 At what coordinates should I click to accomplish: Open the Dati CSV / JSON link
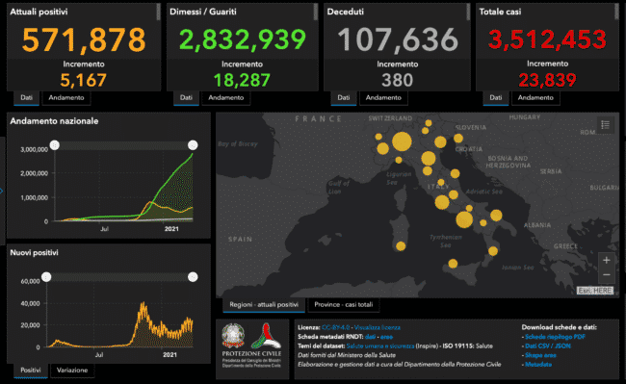548,346
